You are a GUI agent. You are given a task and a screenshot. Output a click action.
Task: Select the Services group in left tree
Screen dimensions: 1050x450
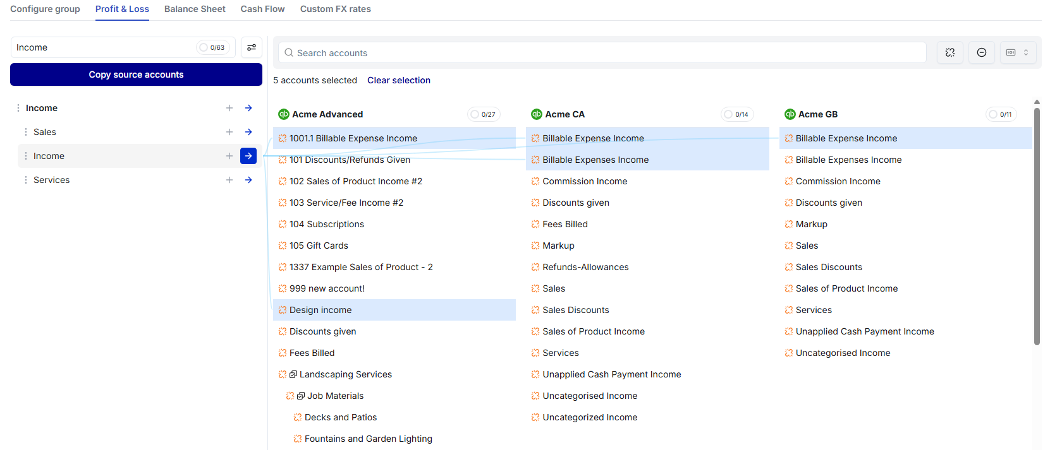51,180
